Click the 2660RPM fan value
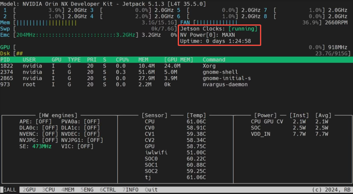 click(336, 23)
